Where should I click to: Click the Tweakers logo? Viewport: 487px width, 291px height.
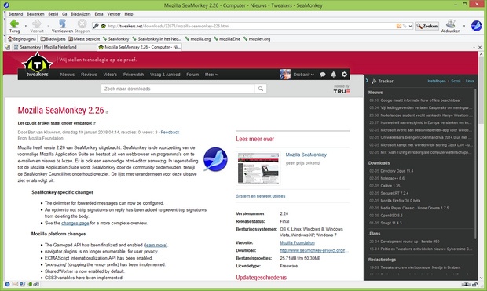(x=37, y=65)
